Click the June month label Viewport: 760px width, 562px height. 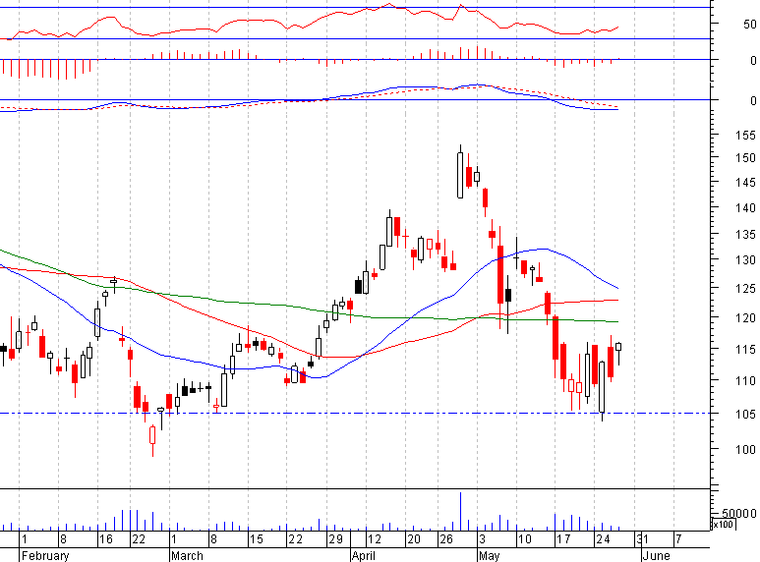coord(657,556)
